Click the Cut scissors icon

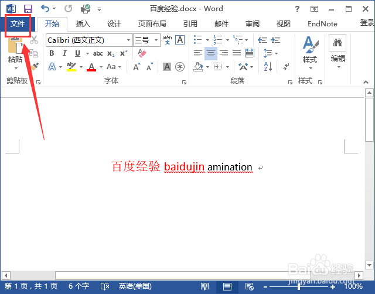34,40
